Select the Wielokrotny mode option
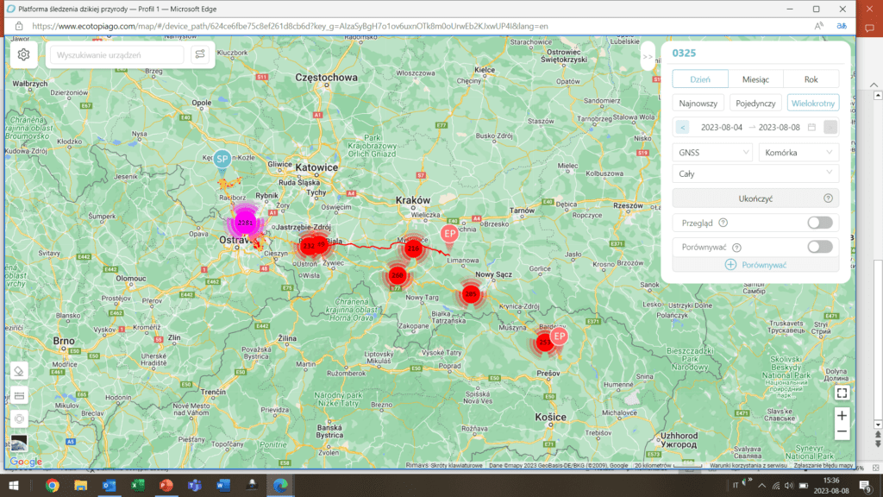The image size is (883, 497). pyautogui.click(x=811, y=103)
